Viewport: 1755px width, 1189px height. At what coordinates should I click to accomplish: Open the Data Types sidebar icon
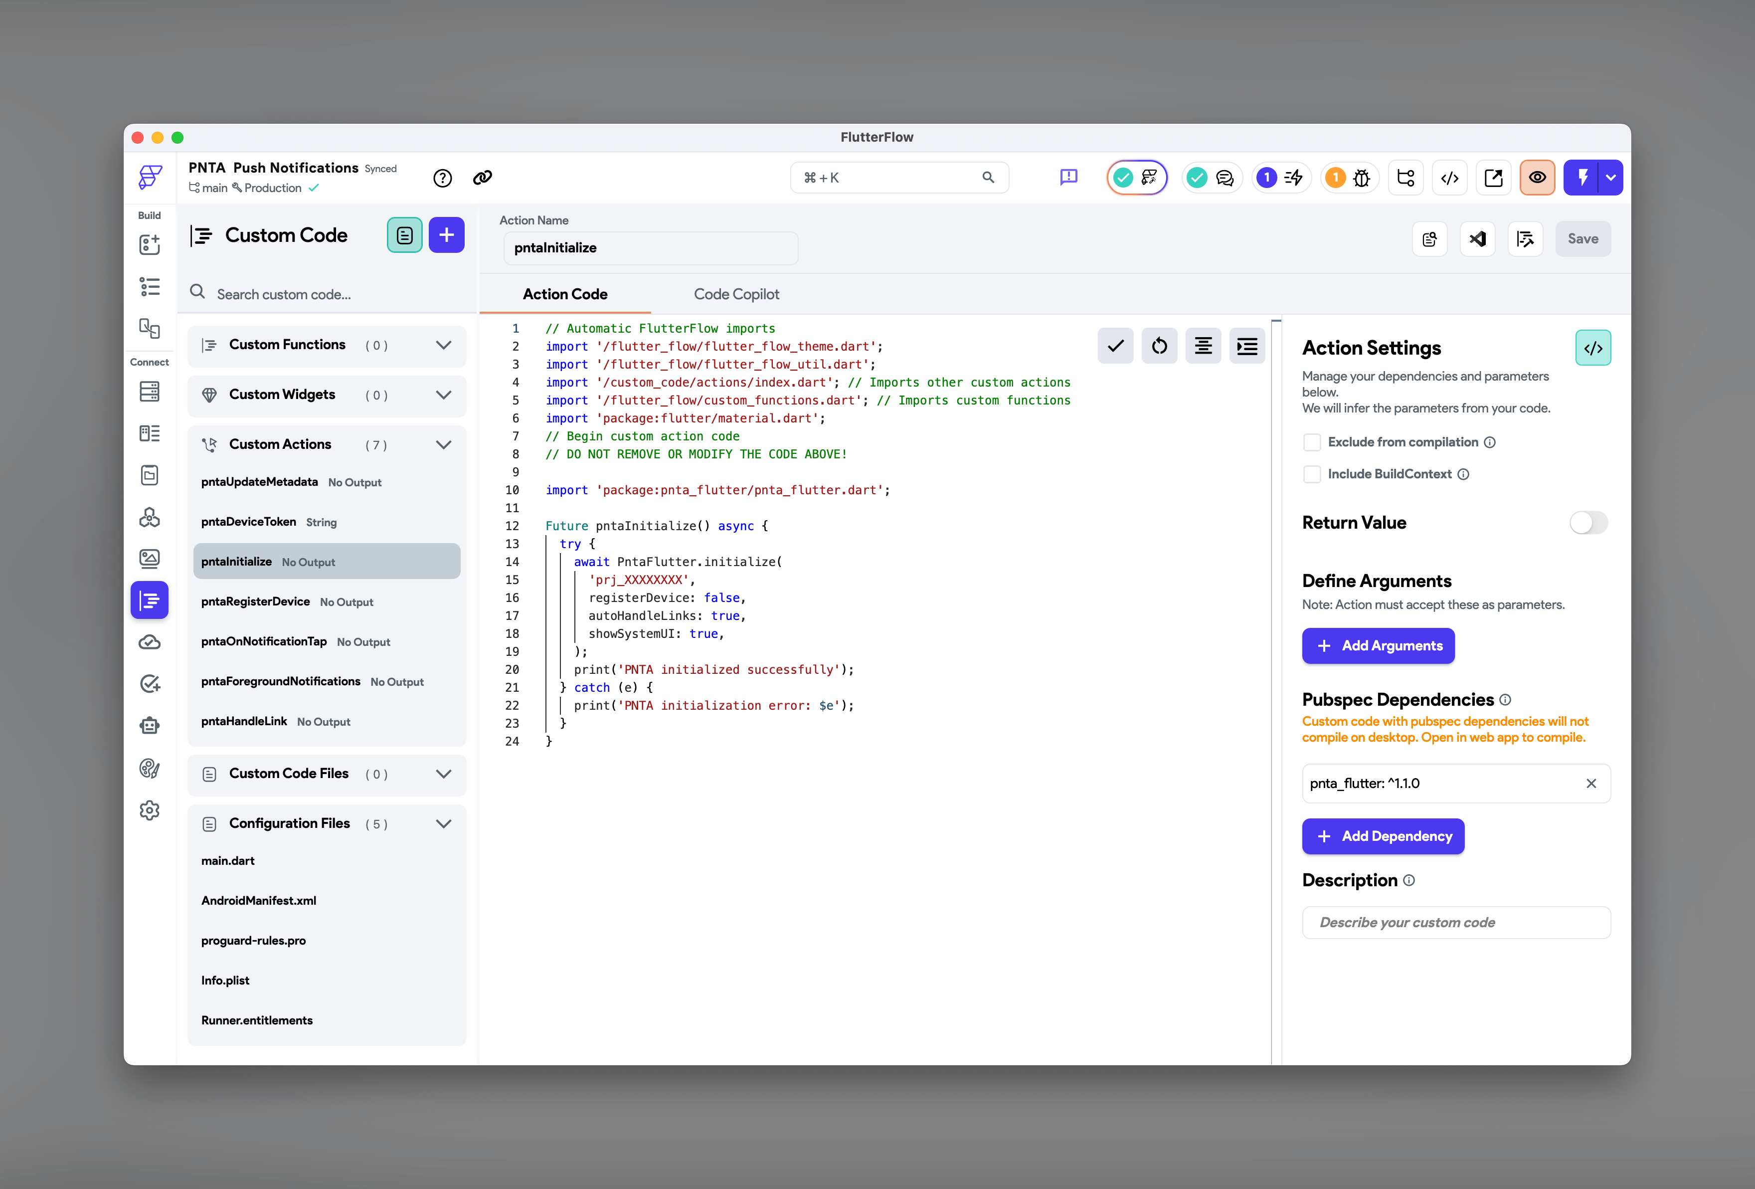coord(150,433)
